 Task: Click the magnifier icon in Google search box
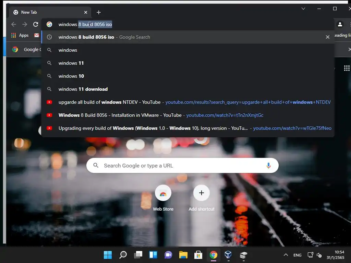click(x=96, y=165)
